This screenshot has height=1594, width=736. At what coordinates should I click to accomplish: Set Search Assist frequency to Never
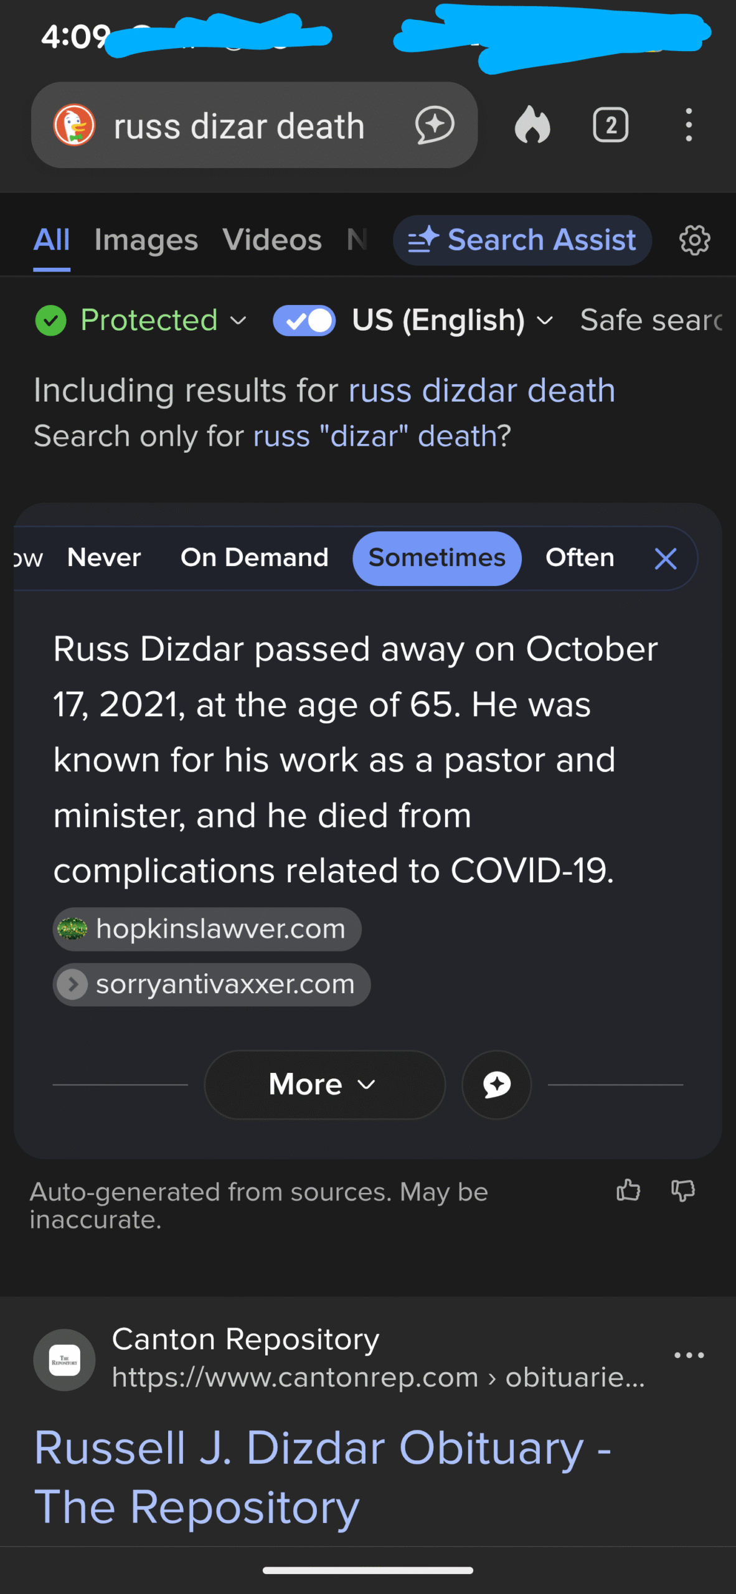click(104, 558)
